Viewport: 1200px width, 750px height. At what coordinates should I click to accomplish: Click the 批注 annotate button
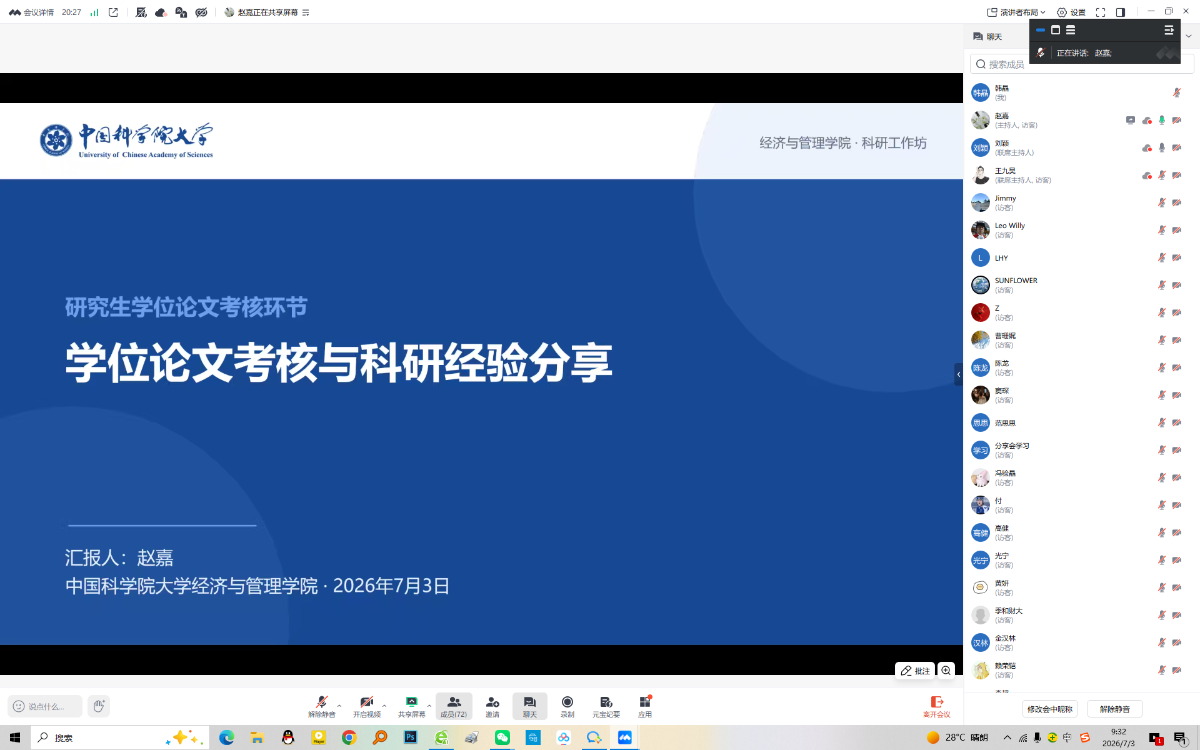915,671
